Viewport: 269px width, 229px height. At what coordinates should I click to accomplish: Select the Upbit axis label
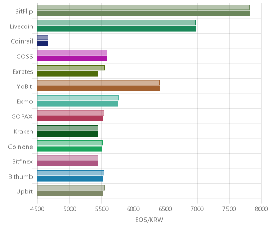point(24,192)
